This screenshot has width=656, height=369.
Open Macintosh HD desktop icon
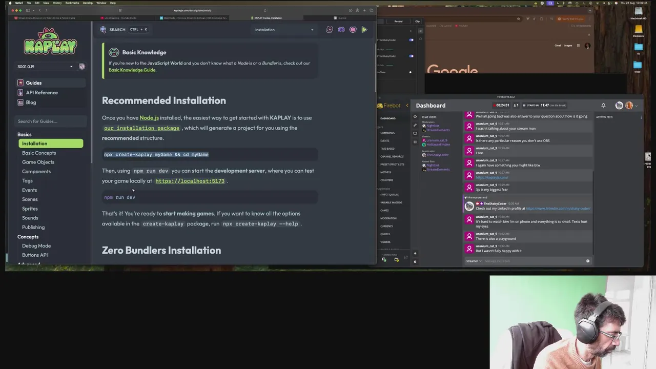click(639, 12)
